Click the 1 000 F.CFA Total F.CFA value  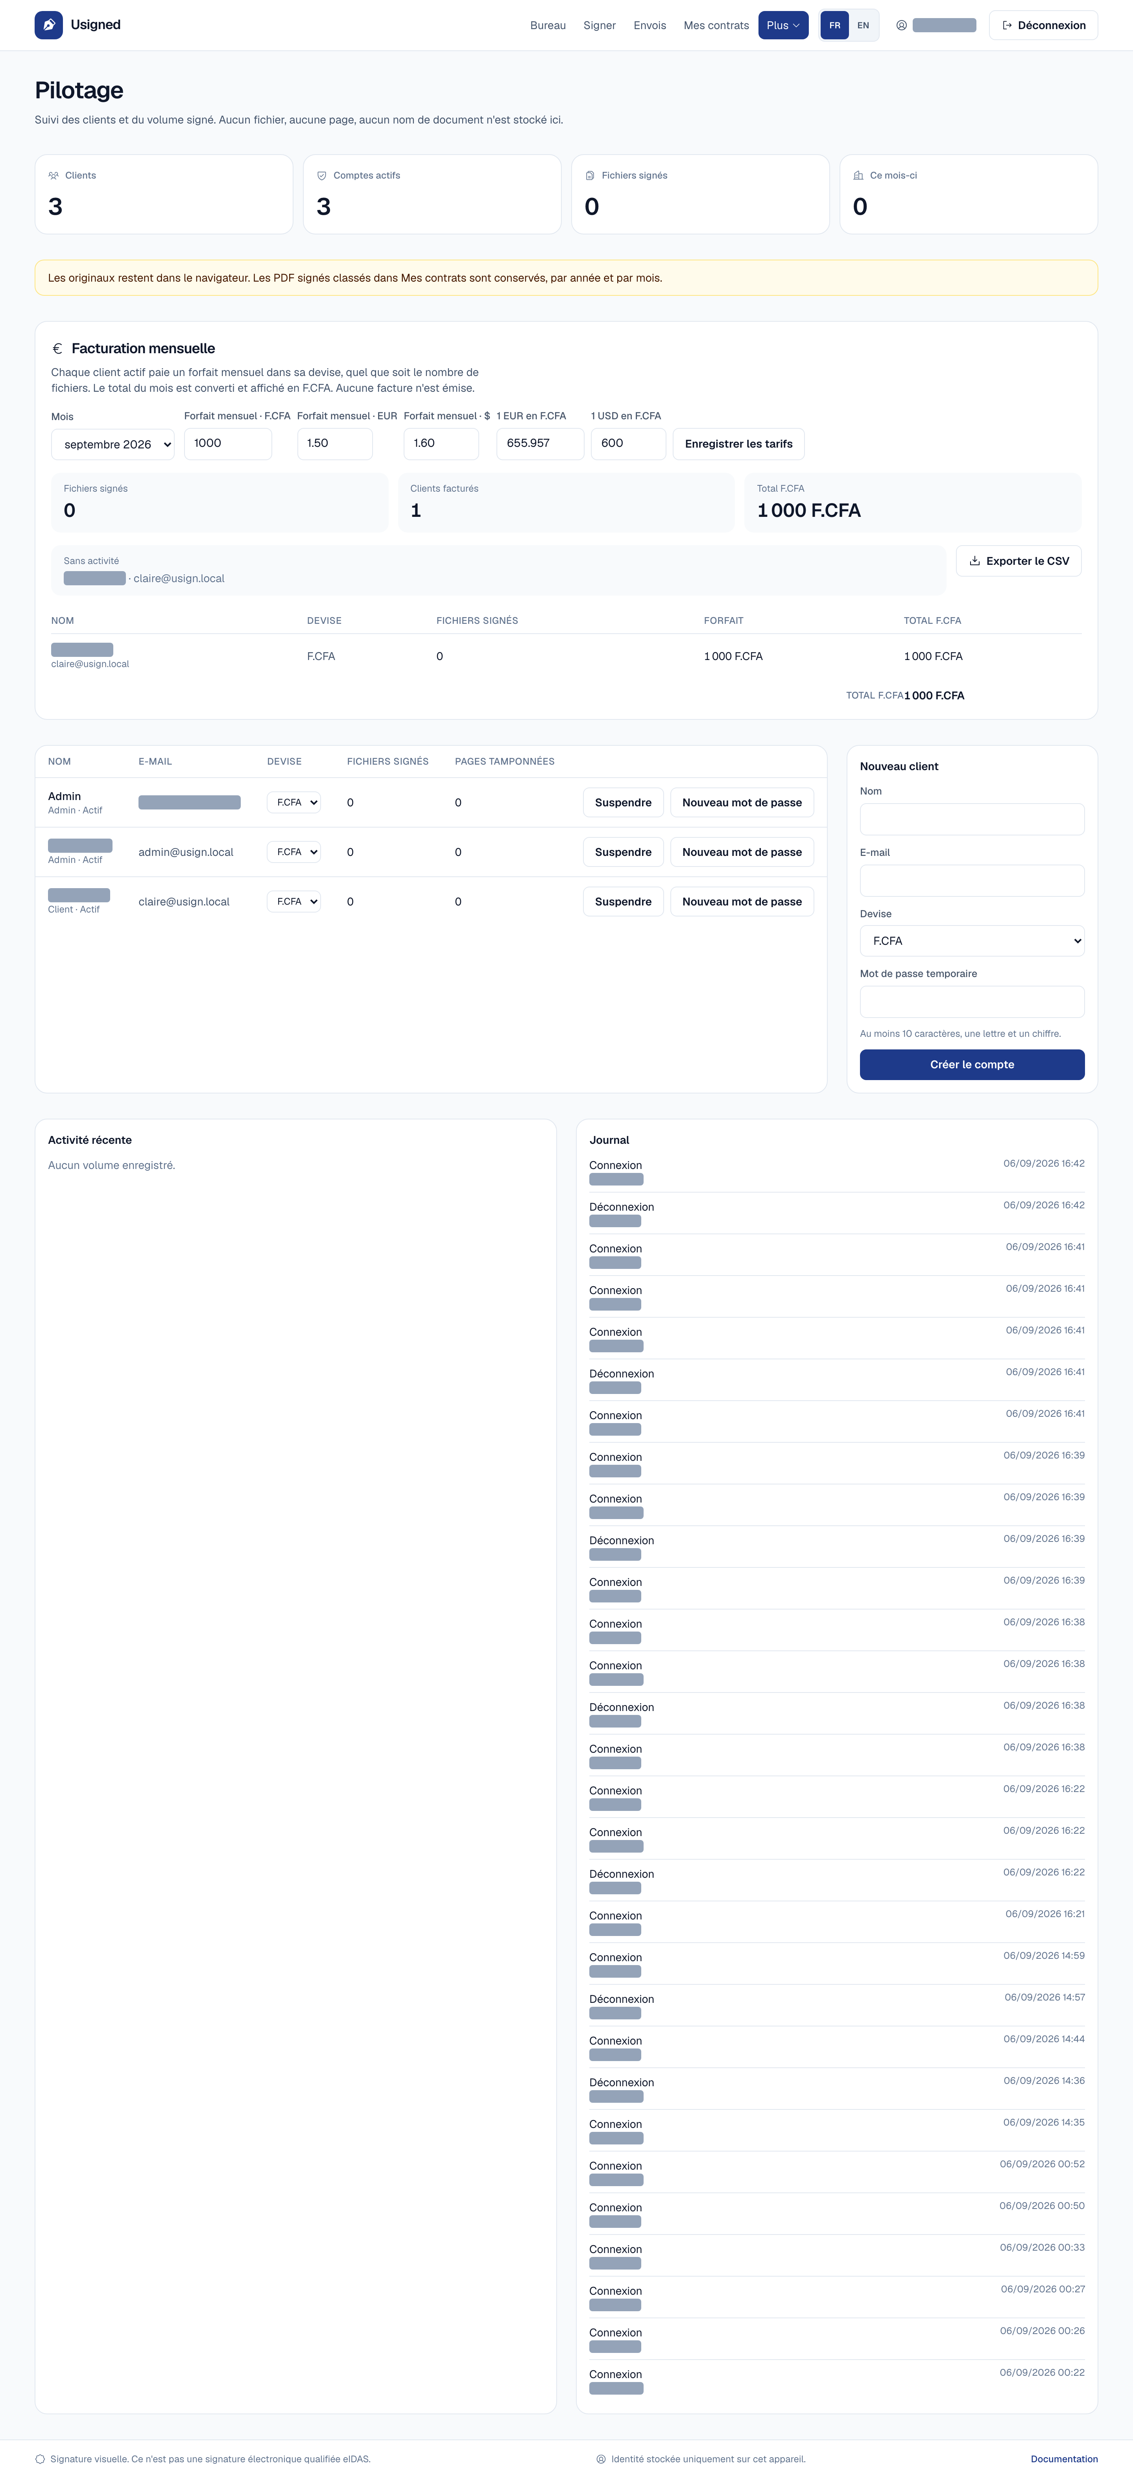pos(809,511)
